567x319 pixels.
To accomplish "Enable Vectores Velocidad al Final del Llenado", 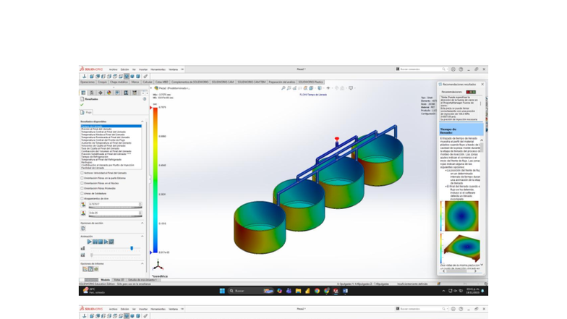I will coord(82,173).
